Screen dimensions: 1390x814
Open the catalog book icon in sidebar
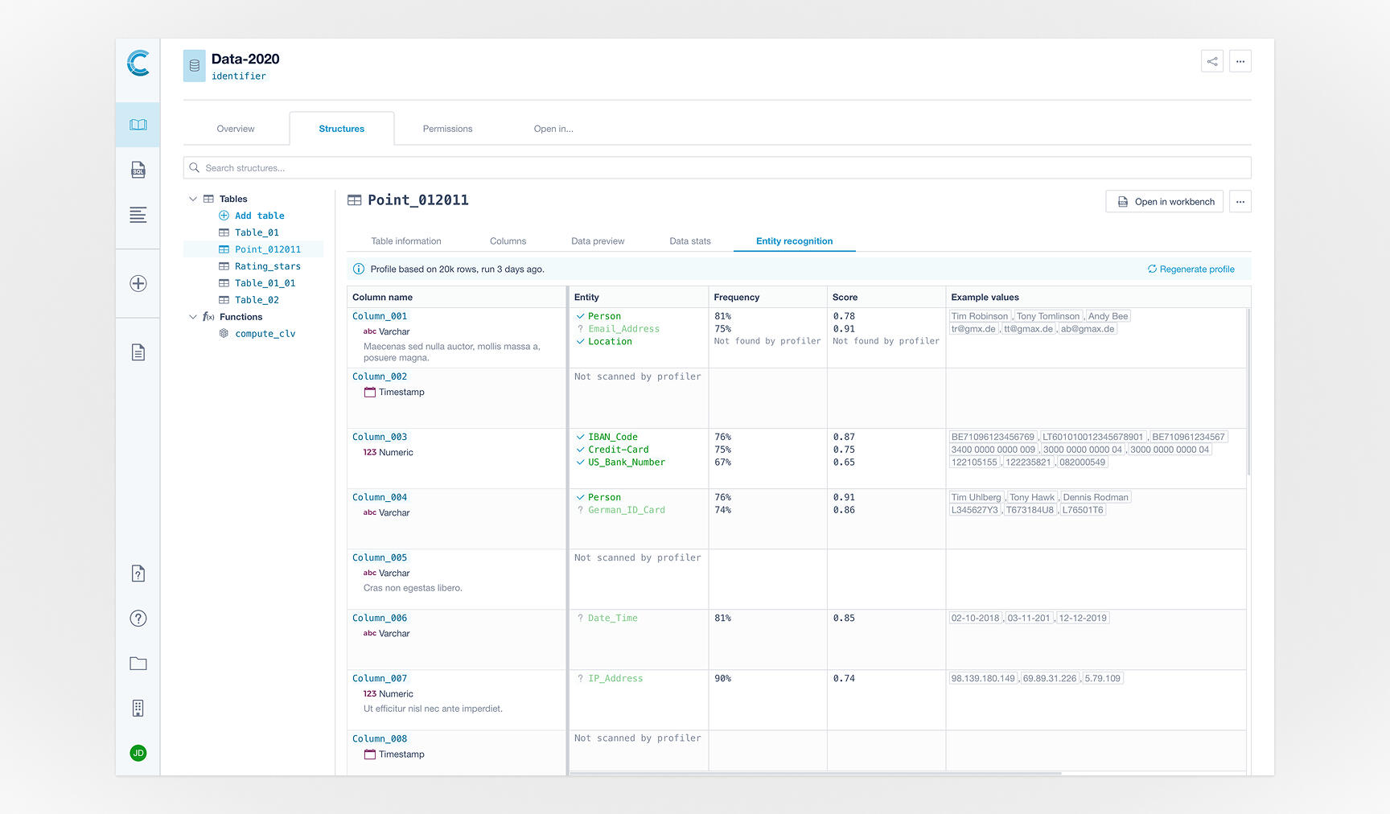pyautogui.click(x=138, y=125)
